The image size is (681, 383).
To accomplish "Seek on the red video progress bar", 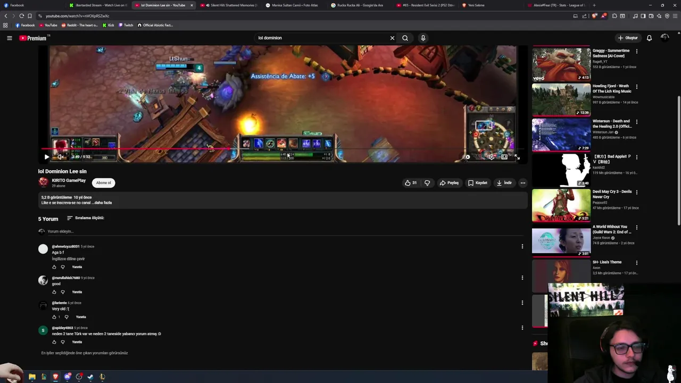I will click(x=282, y=149).
